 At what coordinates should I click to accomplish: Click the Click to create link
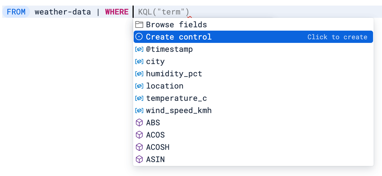(338, 37)
